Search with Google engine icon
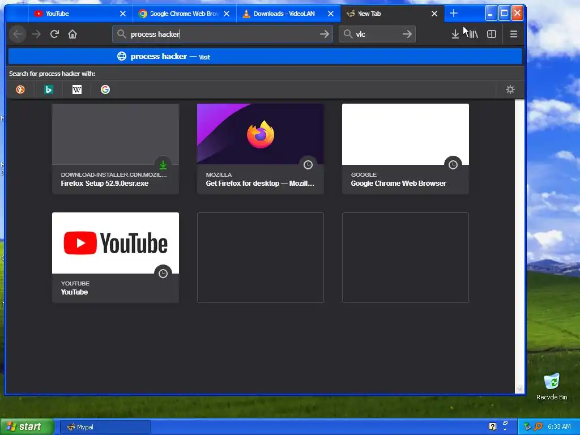The height and width of the screenshot is (435, 580). coord(105,89)
